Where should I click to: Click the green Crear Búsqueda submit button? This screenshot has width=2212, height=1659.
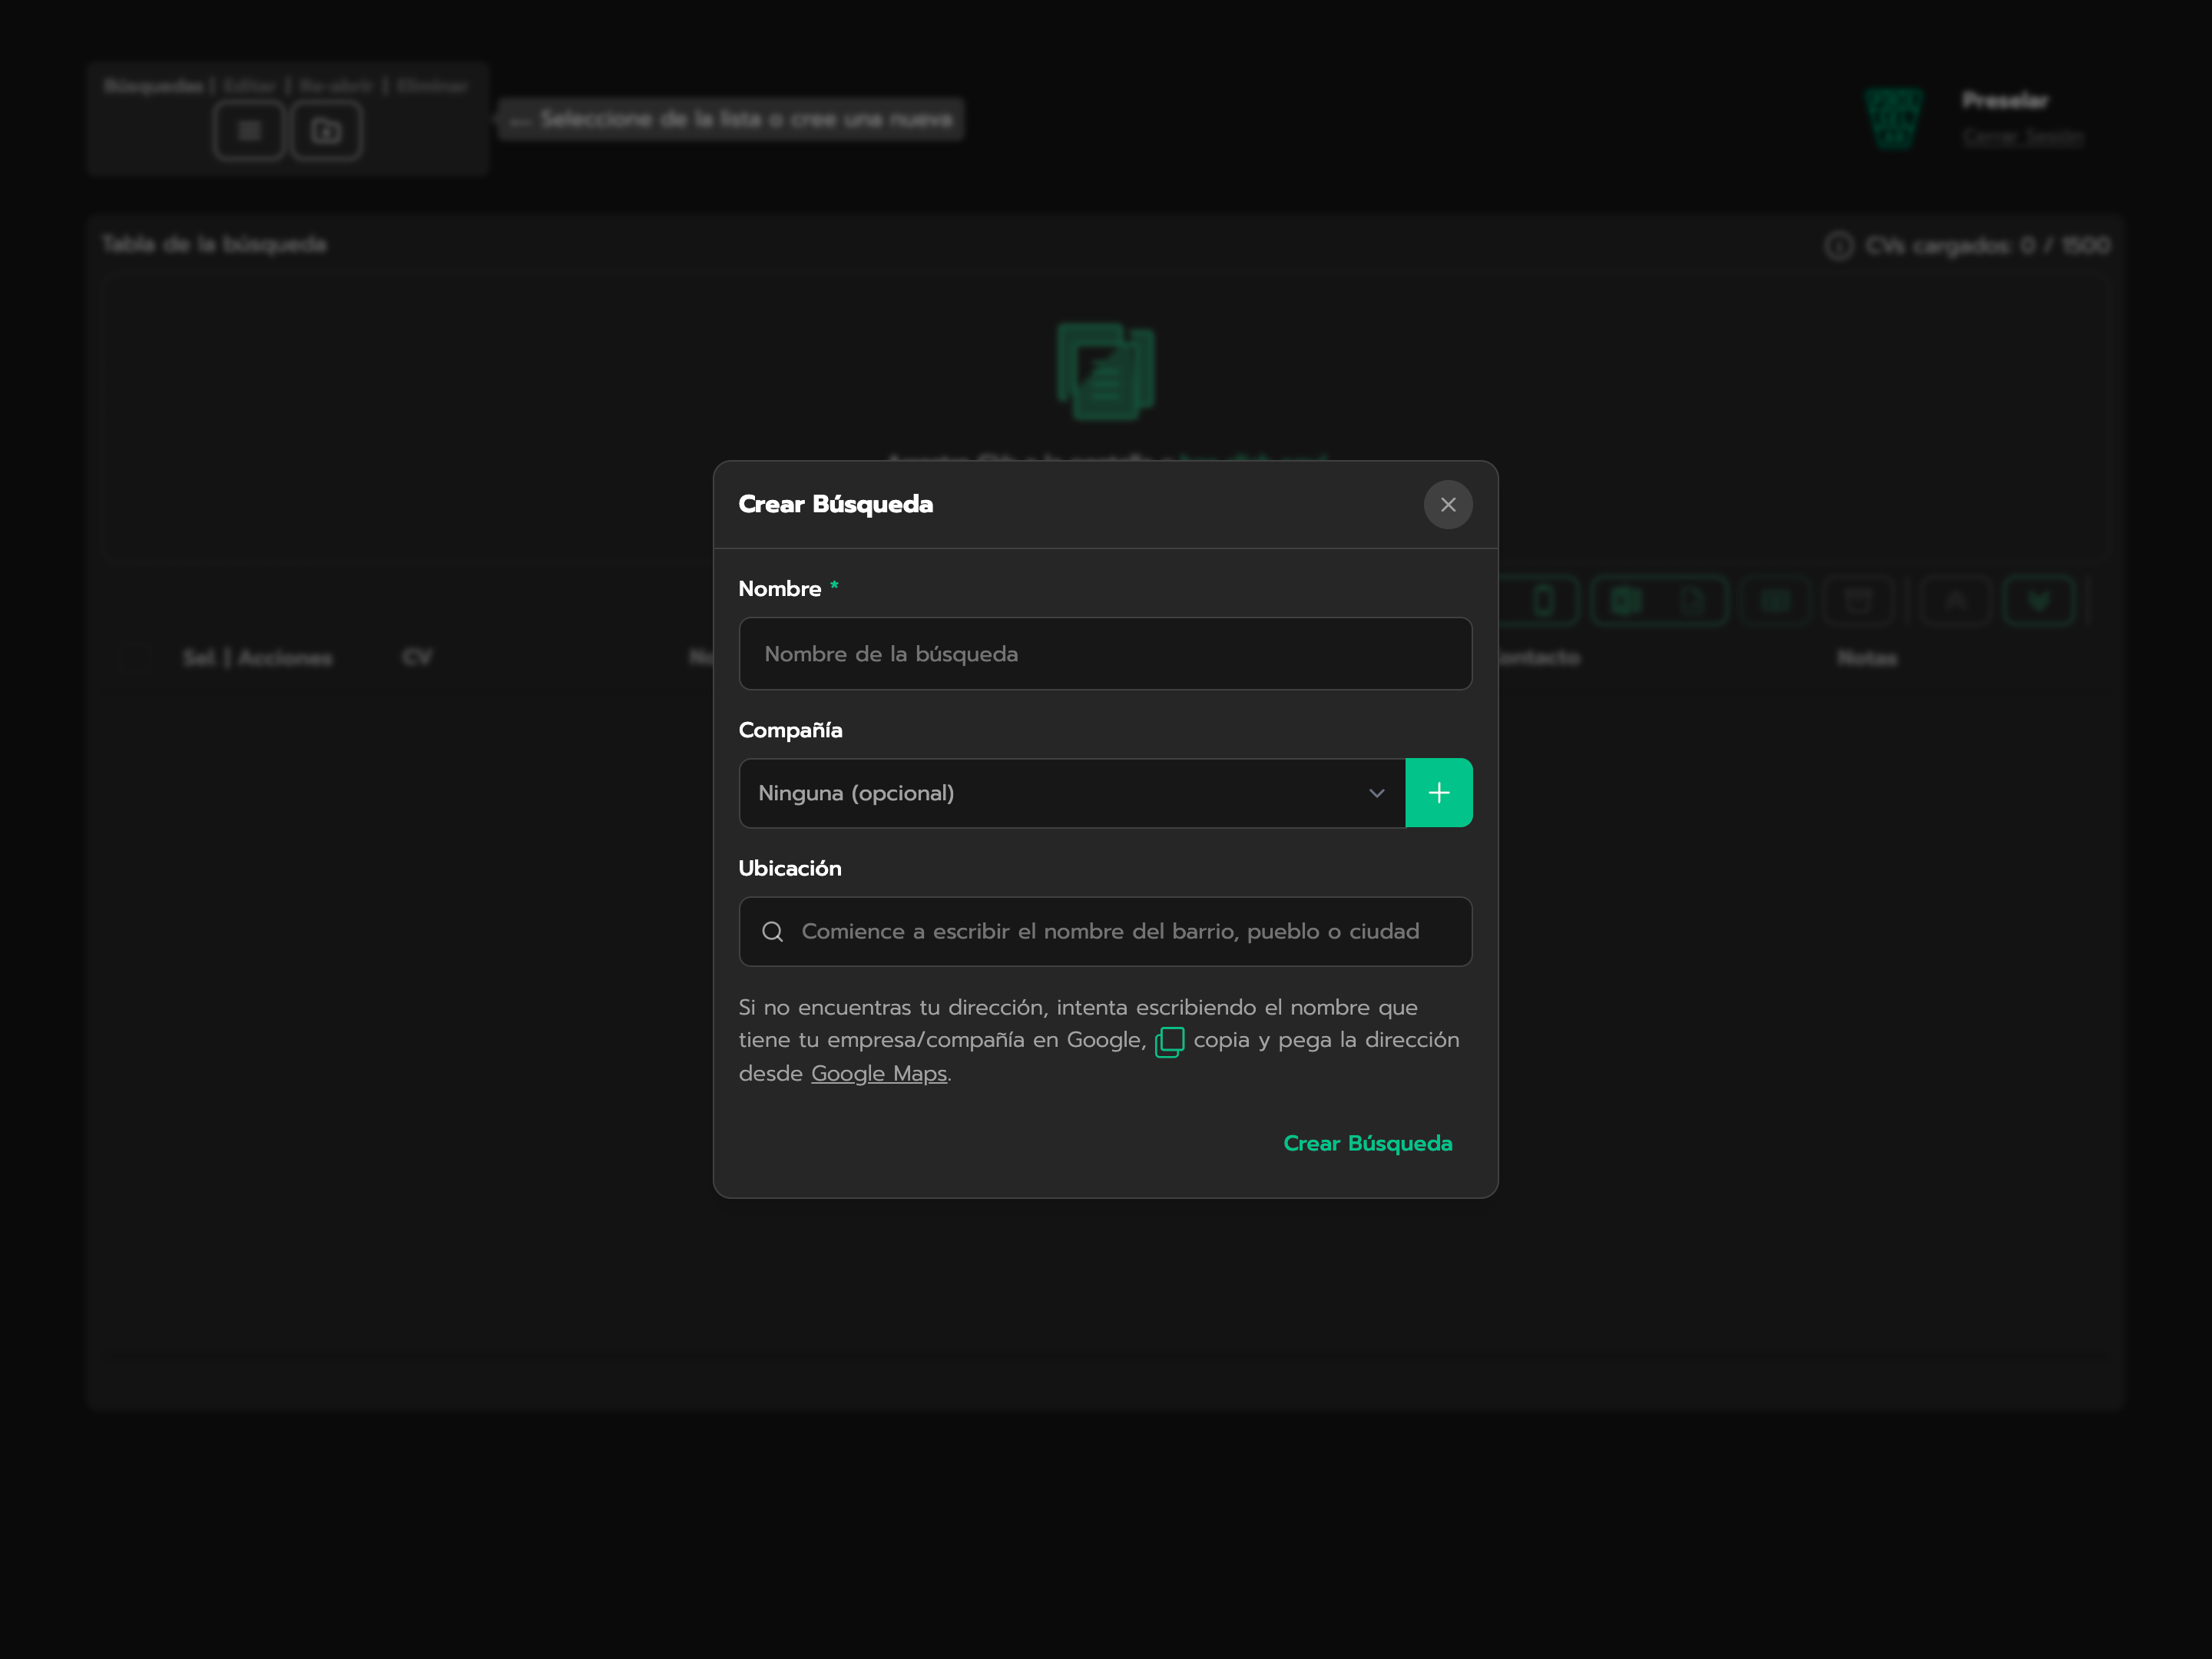coord(1367,1143)
